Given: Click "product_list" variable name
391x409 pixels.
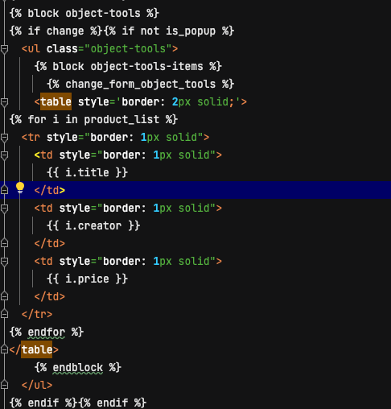Looking at the screenshot, I should 121,120.
